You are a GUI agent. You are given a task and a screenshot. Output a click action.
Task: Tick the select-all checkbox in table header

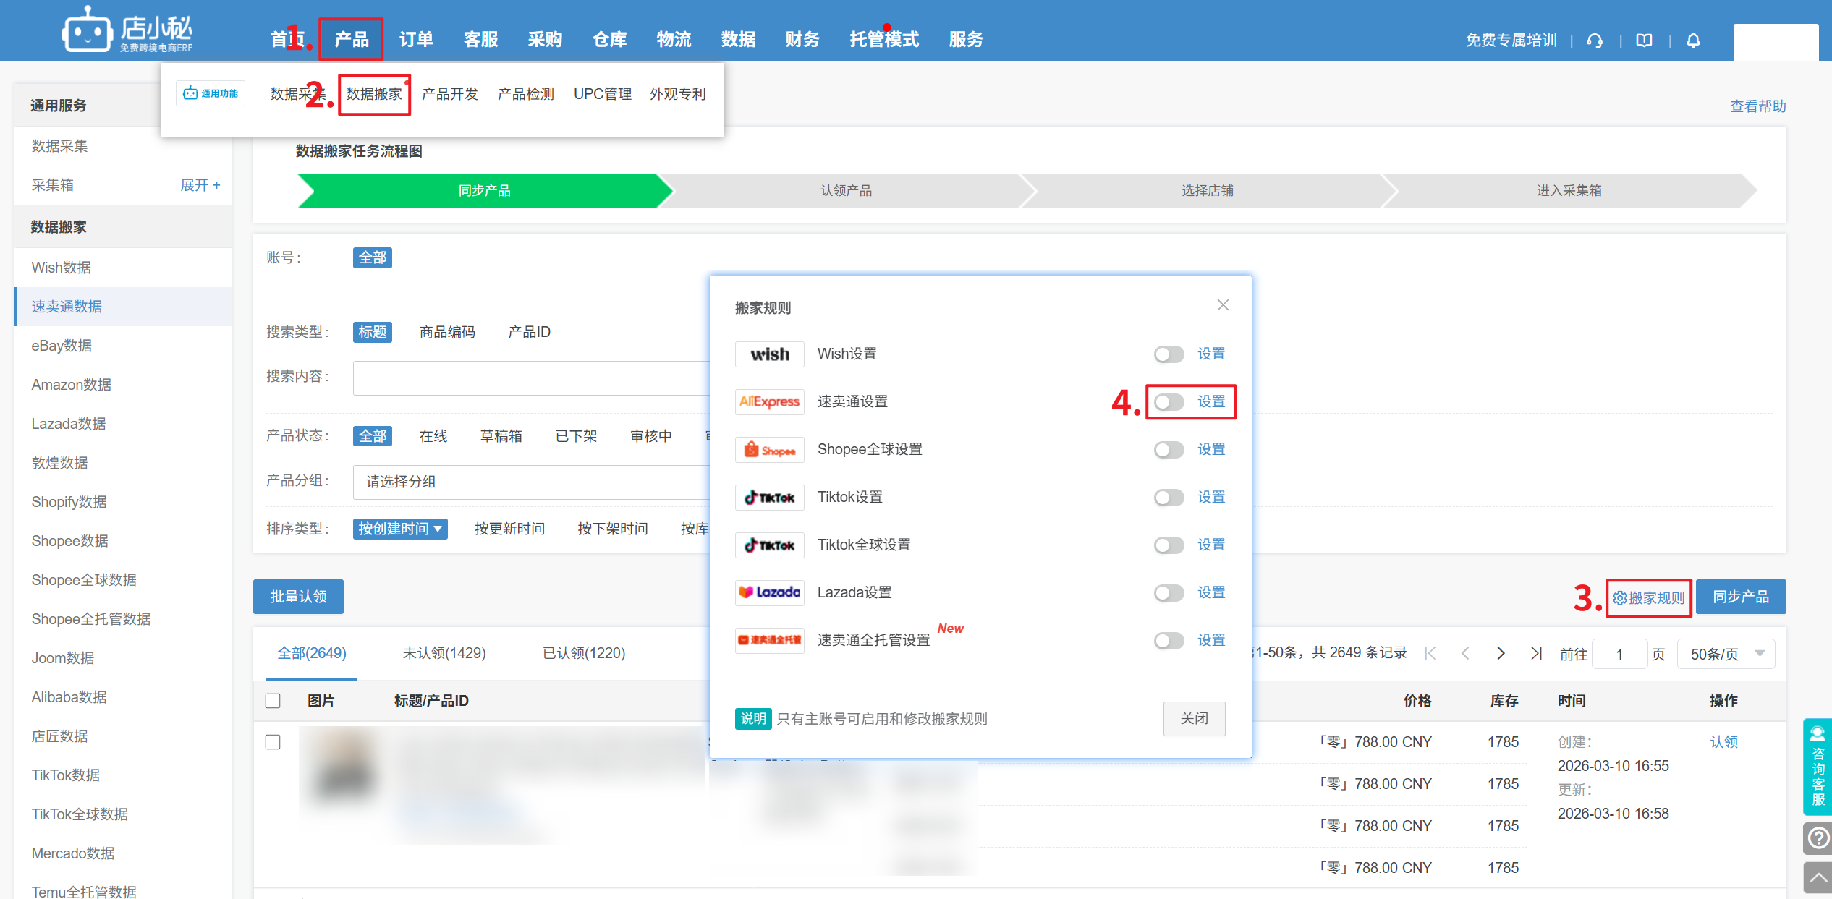273,700
